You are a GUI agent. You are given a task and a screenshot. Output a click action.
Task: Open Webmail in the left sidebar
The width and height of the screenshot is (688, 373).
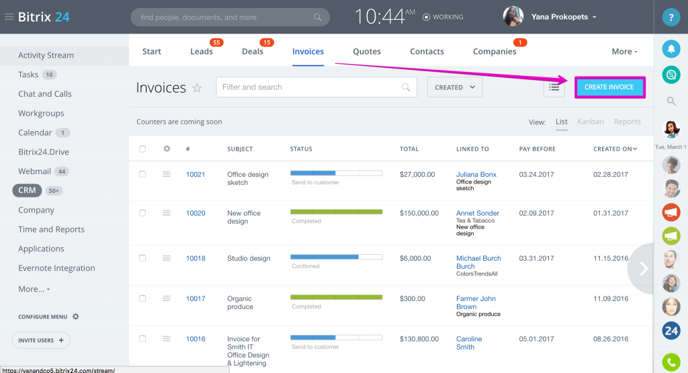(34, 171)
